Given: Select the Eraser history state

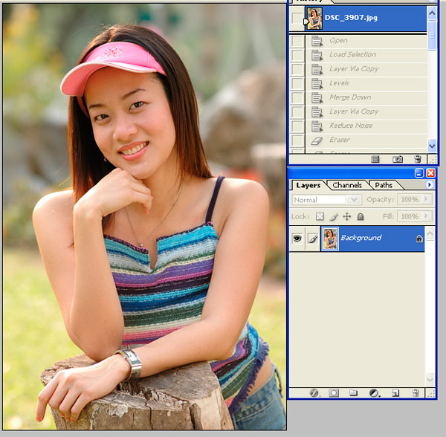Looking at the screenshot, I should [366, 140].
